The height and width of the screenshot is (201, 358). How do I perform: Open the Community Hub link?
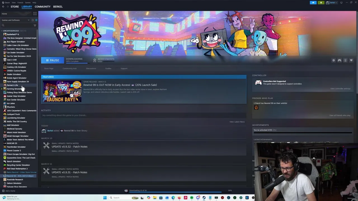tap(70, 68)
